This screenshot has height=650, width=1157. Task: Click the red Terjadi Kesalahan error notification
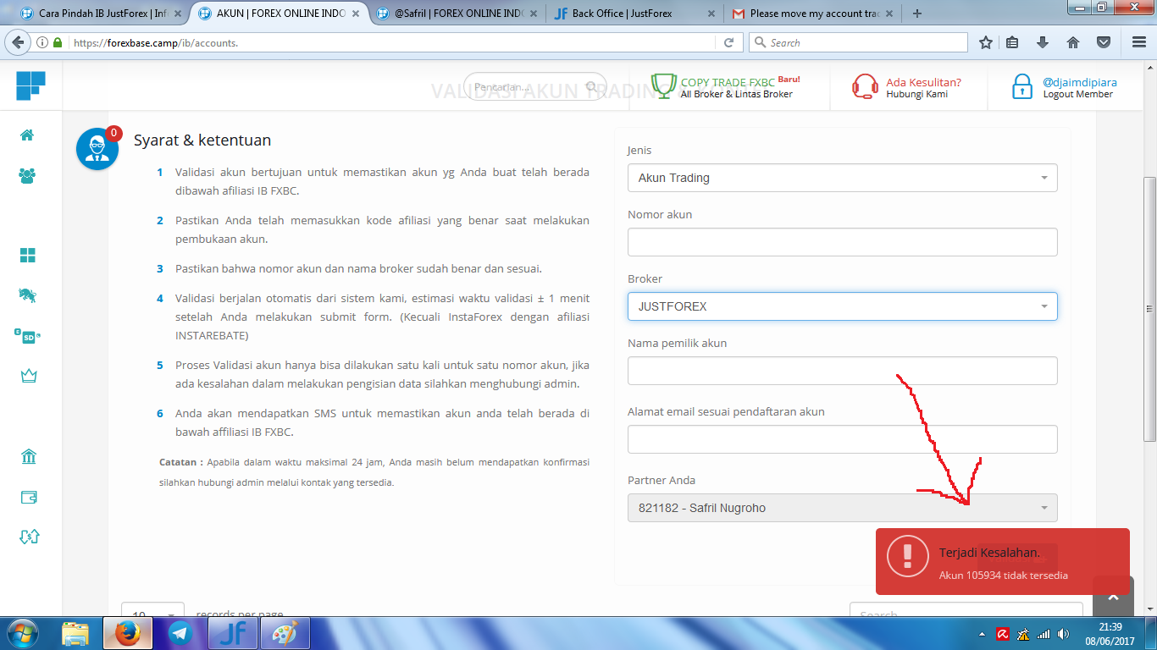pyautogui.click(x=1003, y=561)
